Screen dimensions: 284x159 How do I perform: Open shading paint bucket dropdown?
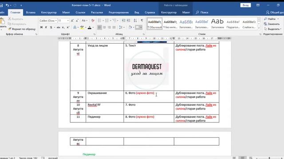pos(133,27)
